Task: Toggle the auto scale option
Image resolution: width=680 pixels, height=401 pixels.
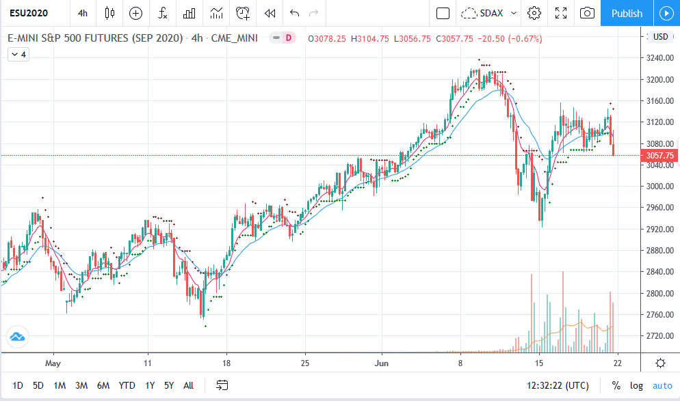Action: pyautogui.click(x=662, y=385)
